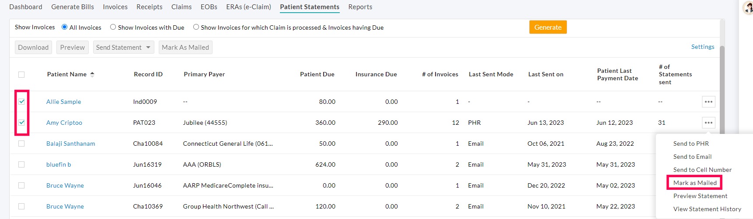The image size is (753, 219).
Task: Choose Send to Email from the context menu
Action: (692, 157)
